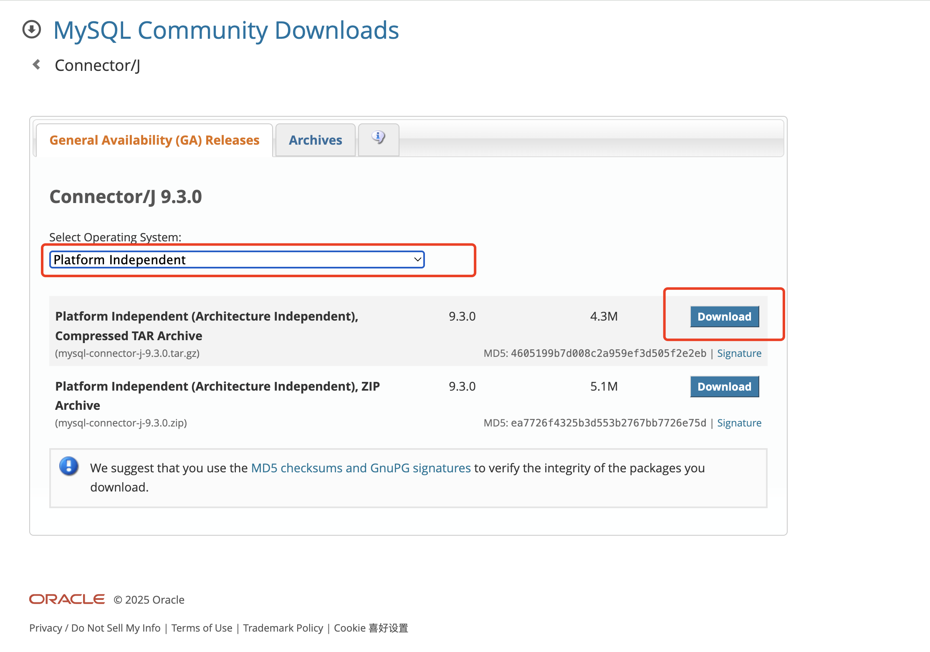The image size is (930, 652).
Task: Open Signature link for tar.gz file
Action: [x=739, y=354]
